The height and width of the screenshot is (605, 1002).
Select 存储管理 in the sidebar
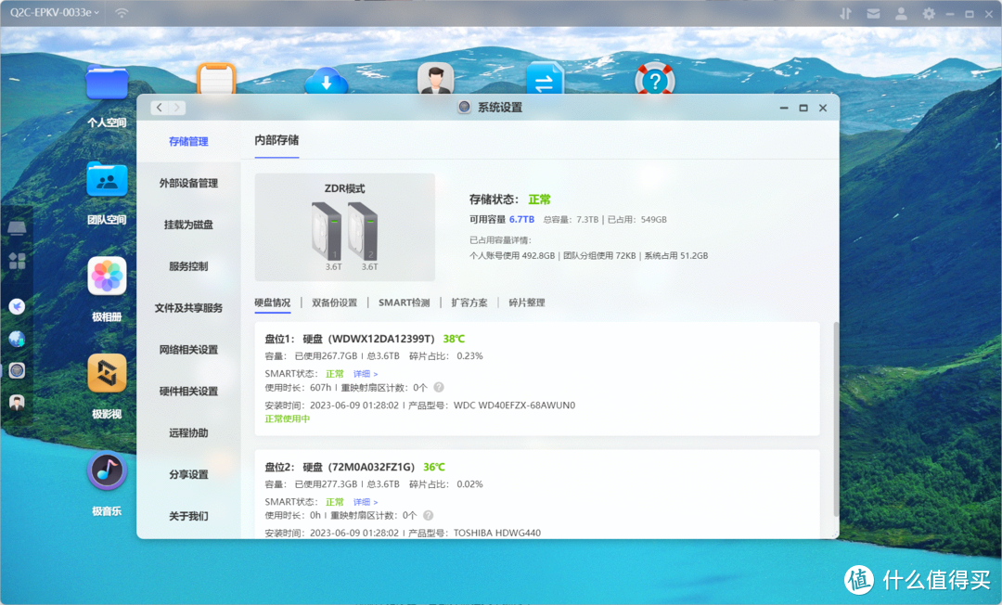tap(188, 141)
